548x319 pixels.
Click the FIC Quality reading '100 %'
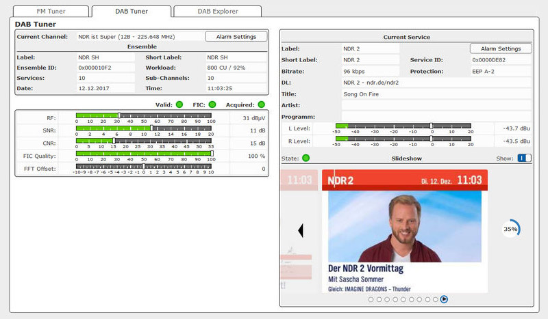click(x=256, y=156)
